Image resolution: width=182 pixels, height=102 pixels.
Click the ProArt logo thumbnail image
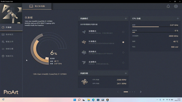(11, 14)
